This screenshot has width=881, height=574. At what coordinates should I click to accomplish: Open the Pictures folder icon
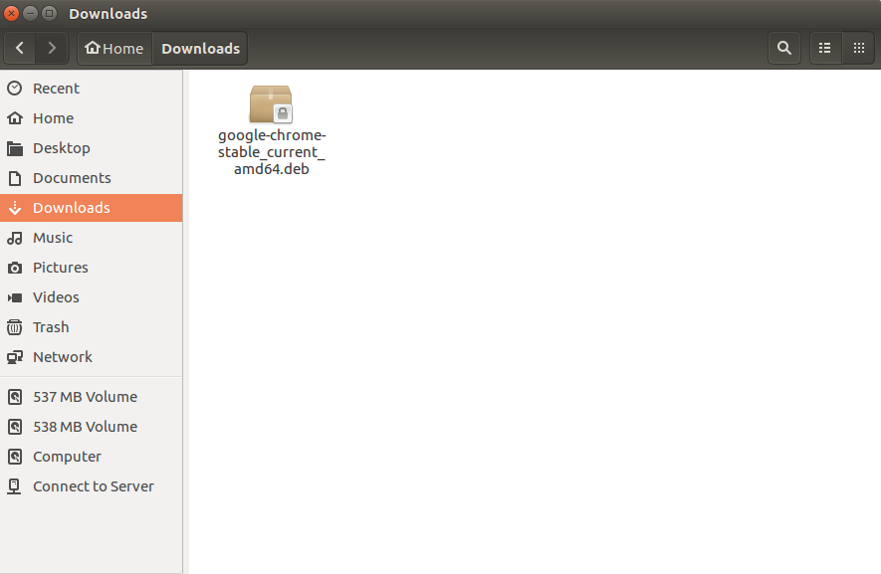pos(18,267)
